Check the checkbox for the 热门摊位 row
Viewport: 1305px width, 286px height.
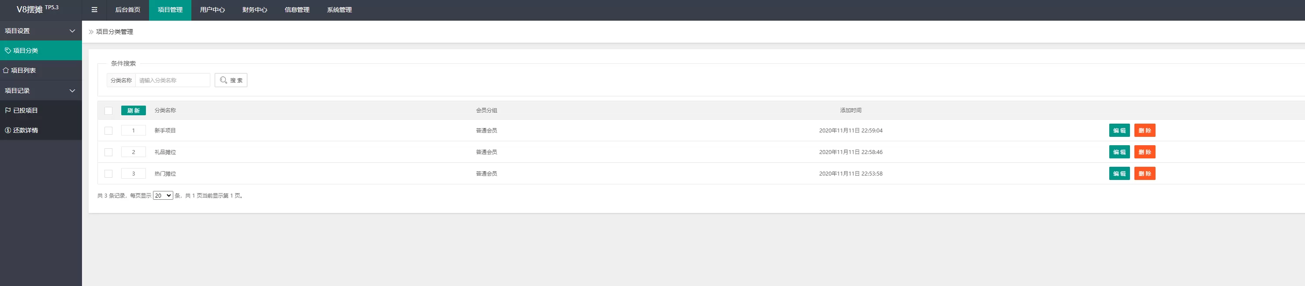point(108,174)
